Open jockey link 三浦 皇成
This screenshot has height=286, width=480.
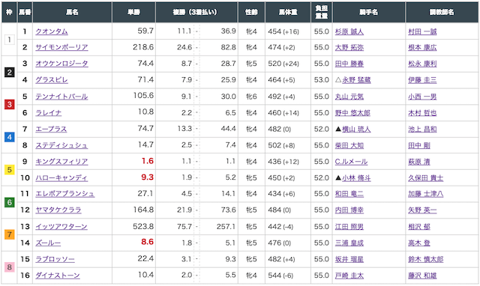pos(349,243)
